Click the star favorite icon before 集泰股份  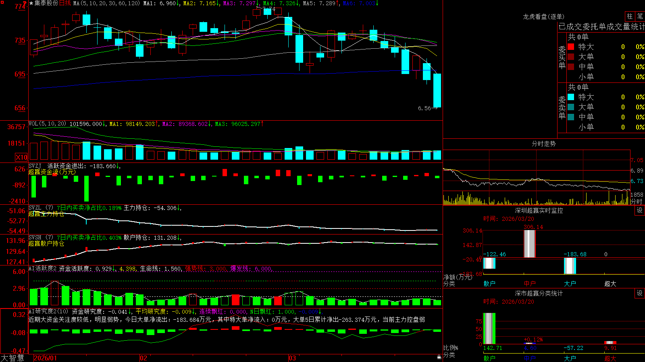pos(31,3)
